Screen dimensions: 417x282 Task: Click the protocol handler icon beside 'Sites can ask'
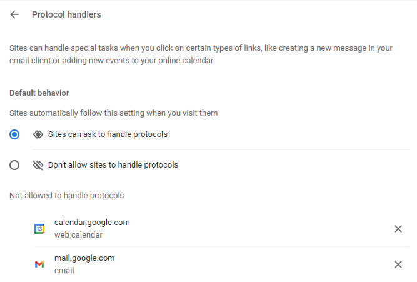(x=38, y=134)
